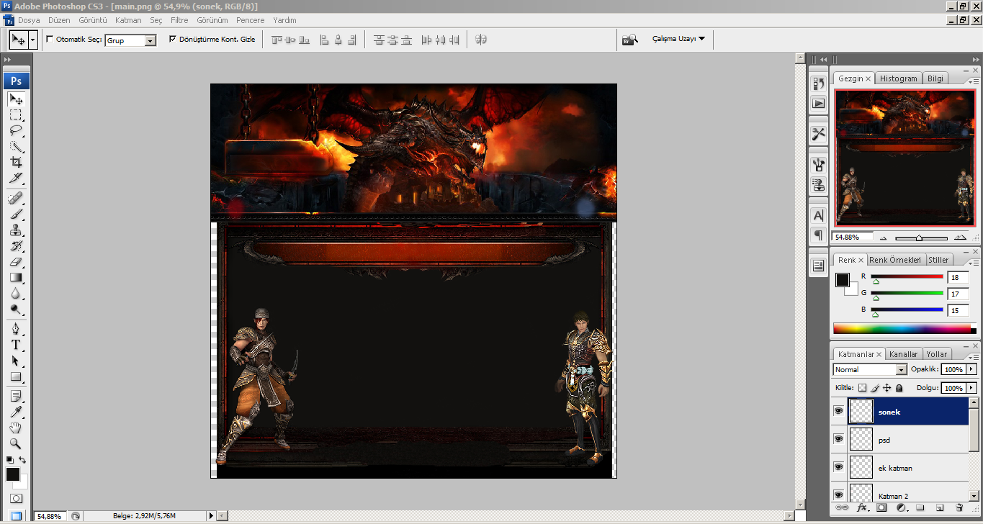Screen dimensions: 983x524
Task: Open the Katman menu
Action: point(128,20)
